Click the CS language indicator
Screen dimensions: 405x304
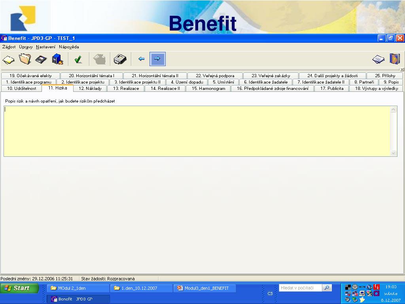click(270, 293)
